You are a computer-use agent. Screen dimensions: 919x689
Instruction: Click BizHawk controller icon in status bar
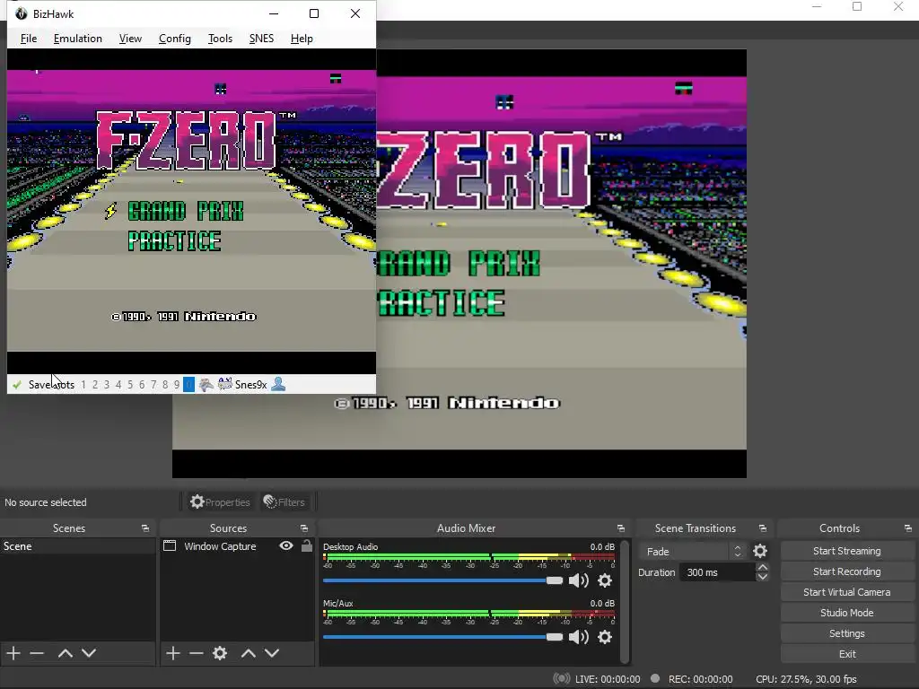206,384
